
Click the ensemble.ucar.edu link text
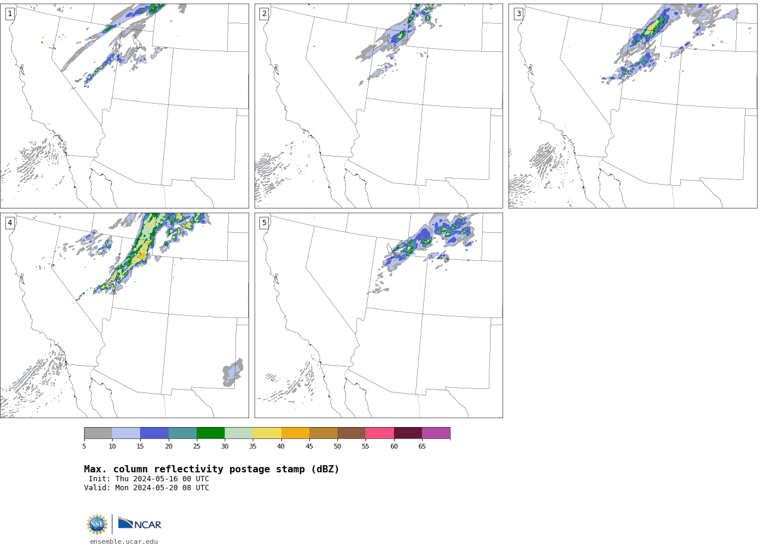[x=124, y=541]
